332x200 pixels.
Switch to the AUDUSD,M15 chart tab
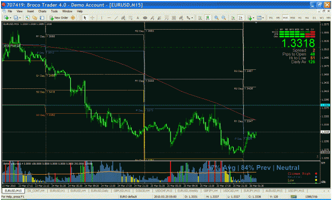tap(274, 190)
